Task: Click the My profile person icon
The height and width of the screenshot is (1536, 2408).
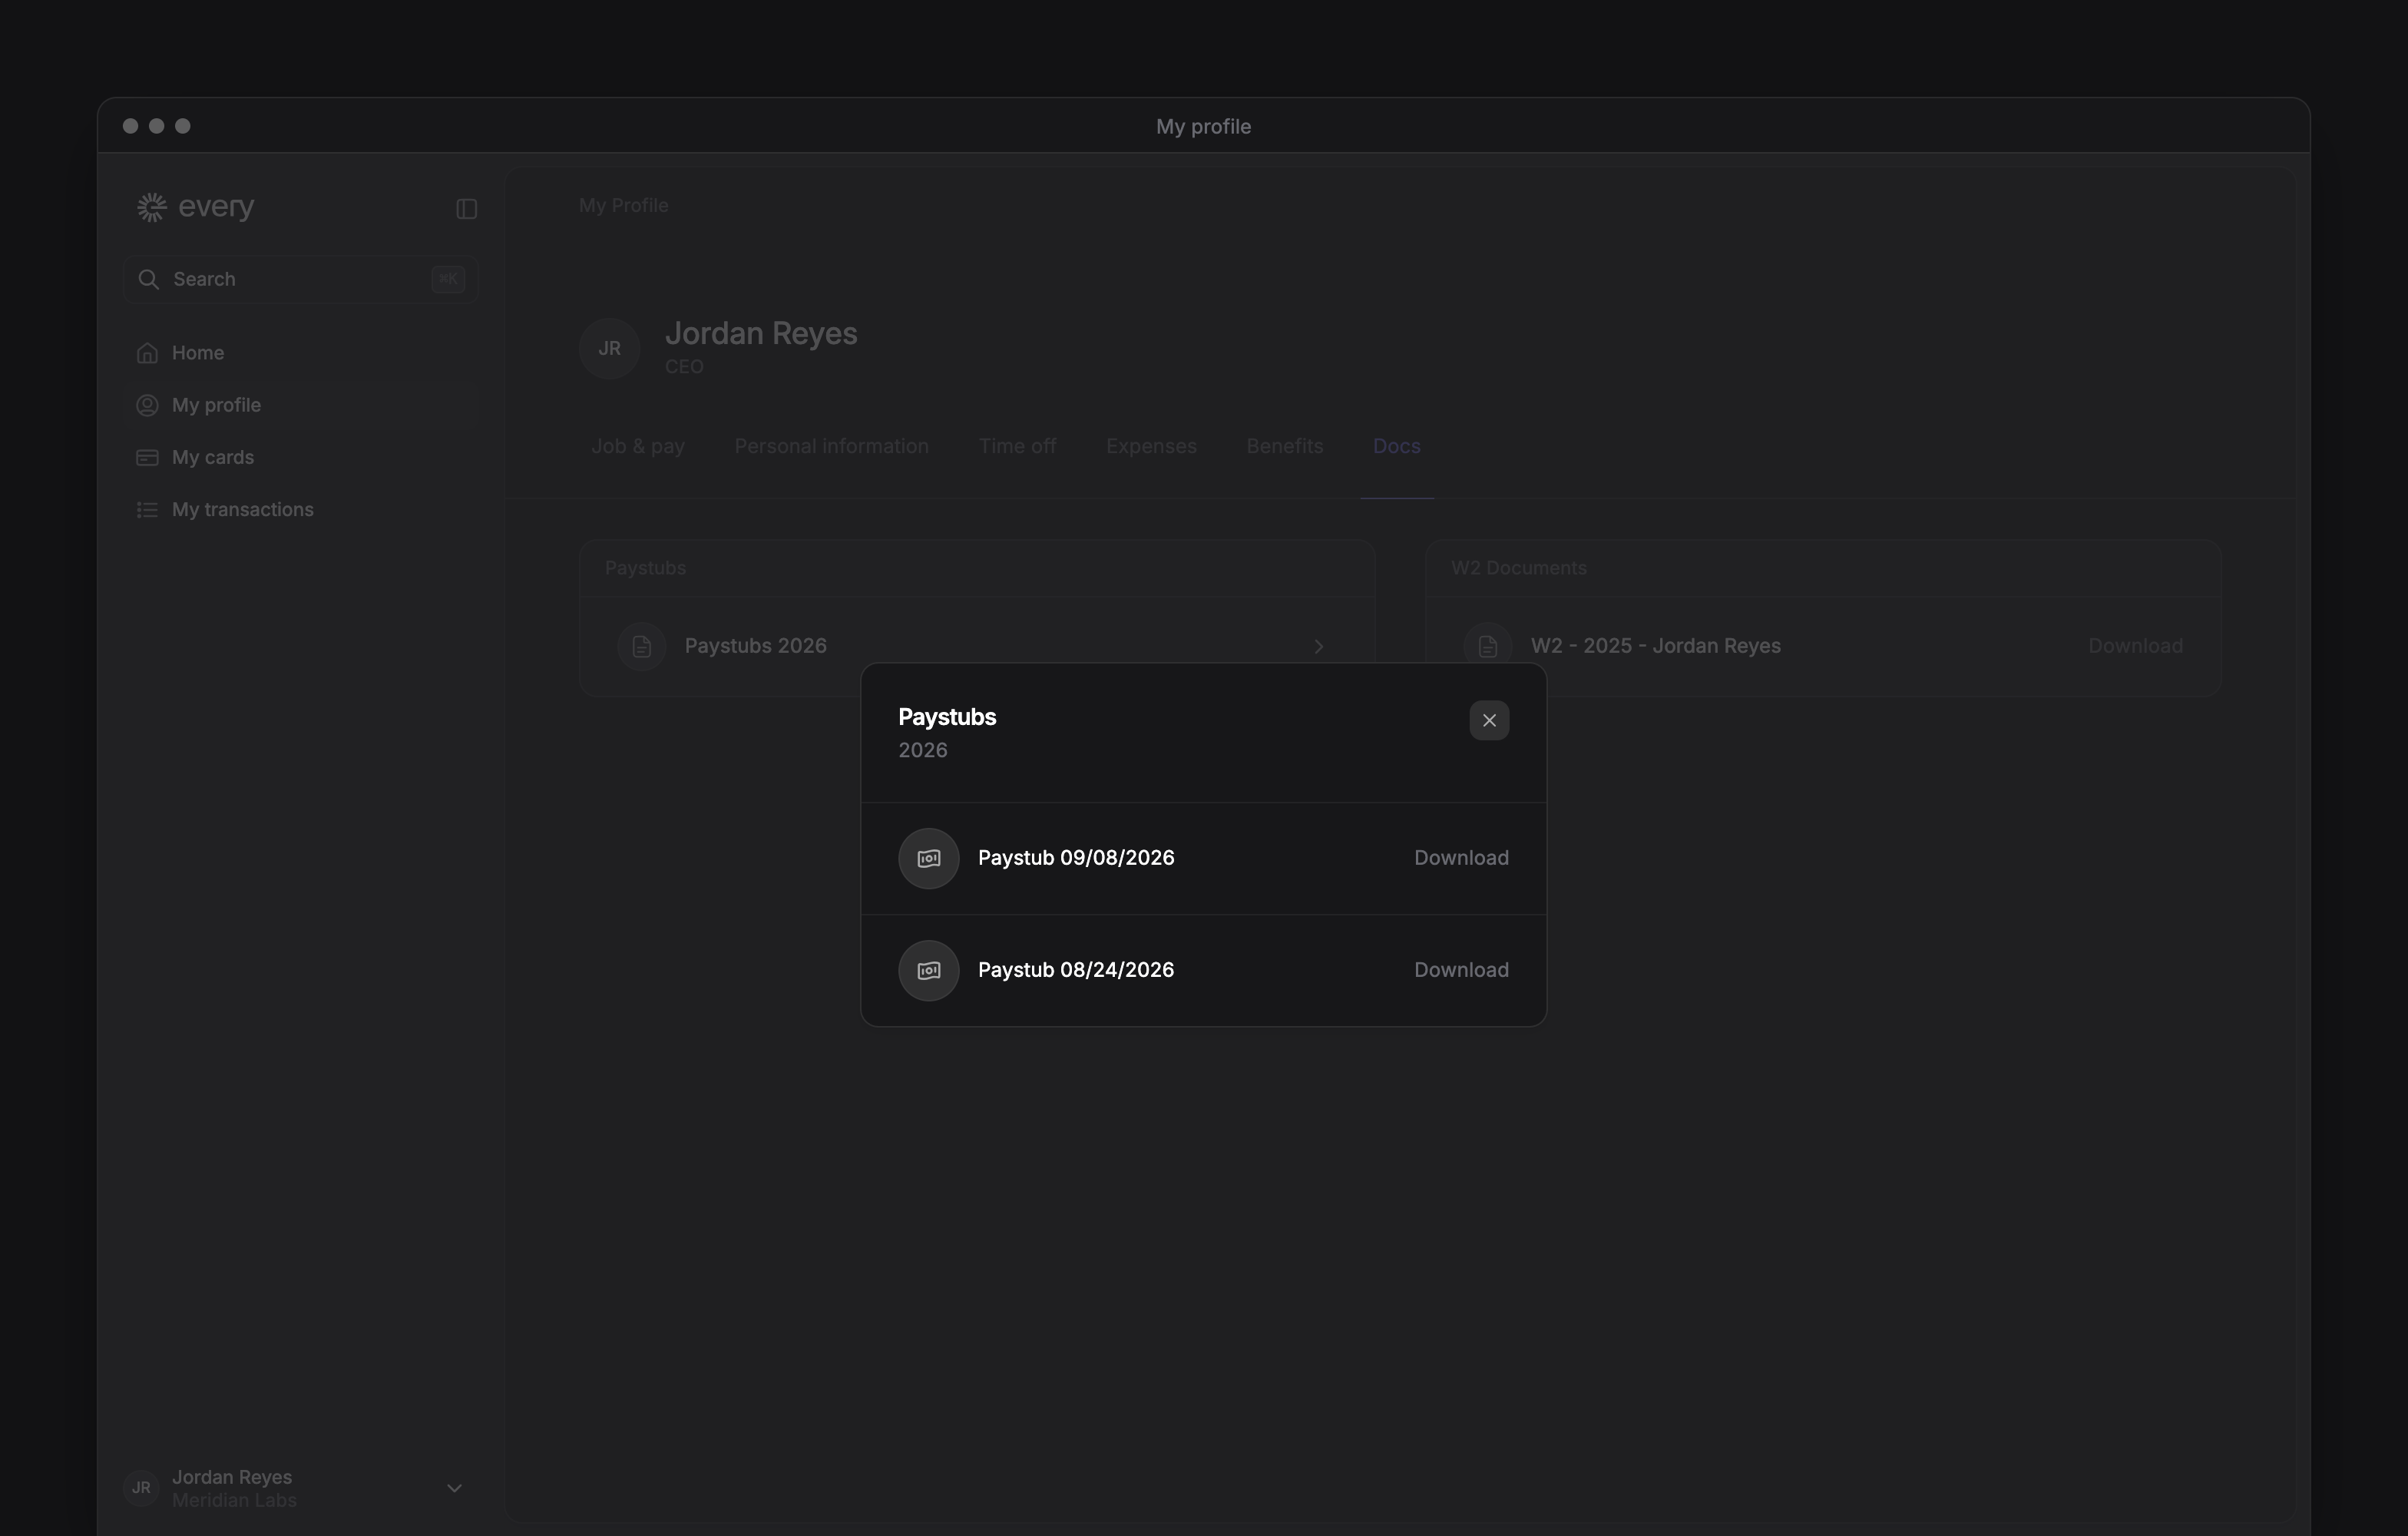Action: click(x=147, y=405)
